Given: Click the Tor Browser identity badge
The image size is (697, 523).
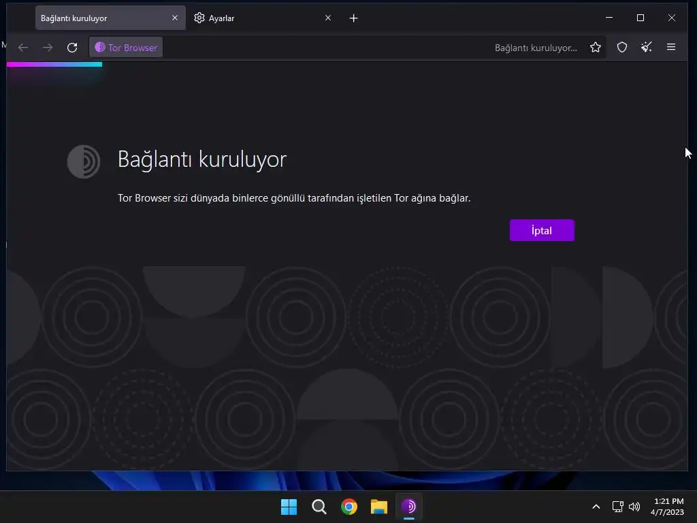Looking at the screenshot, I should (x=126, y=48).
